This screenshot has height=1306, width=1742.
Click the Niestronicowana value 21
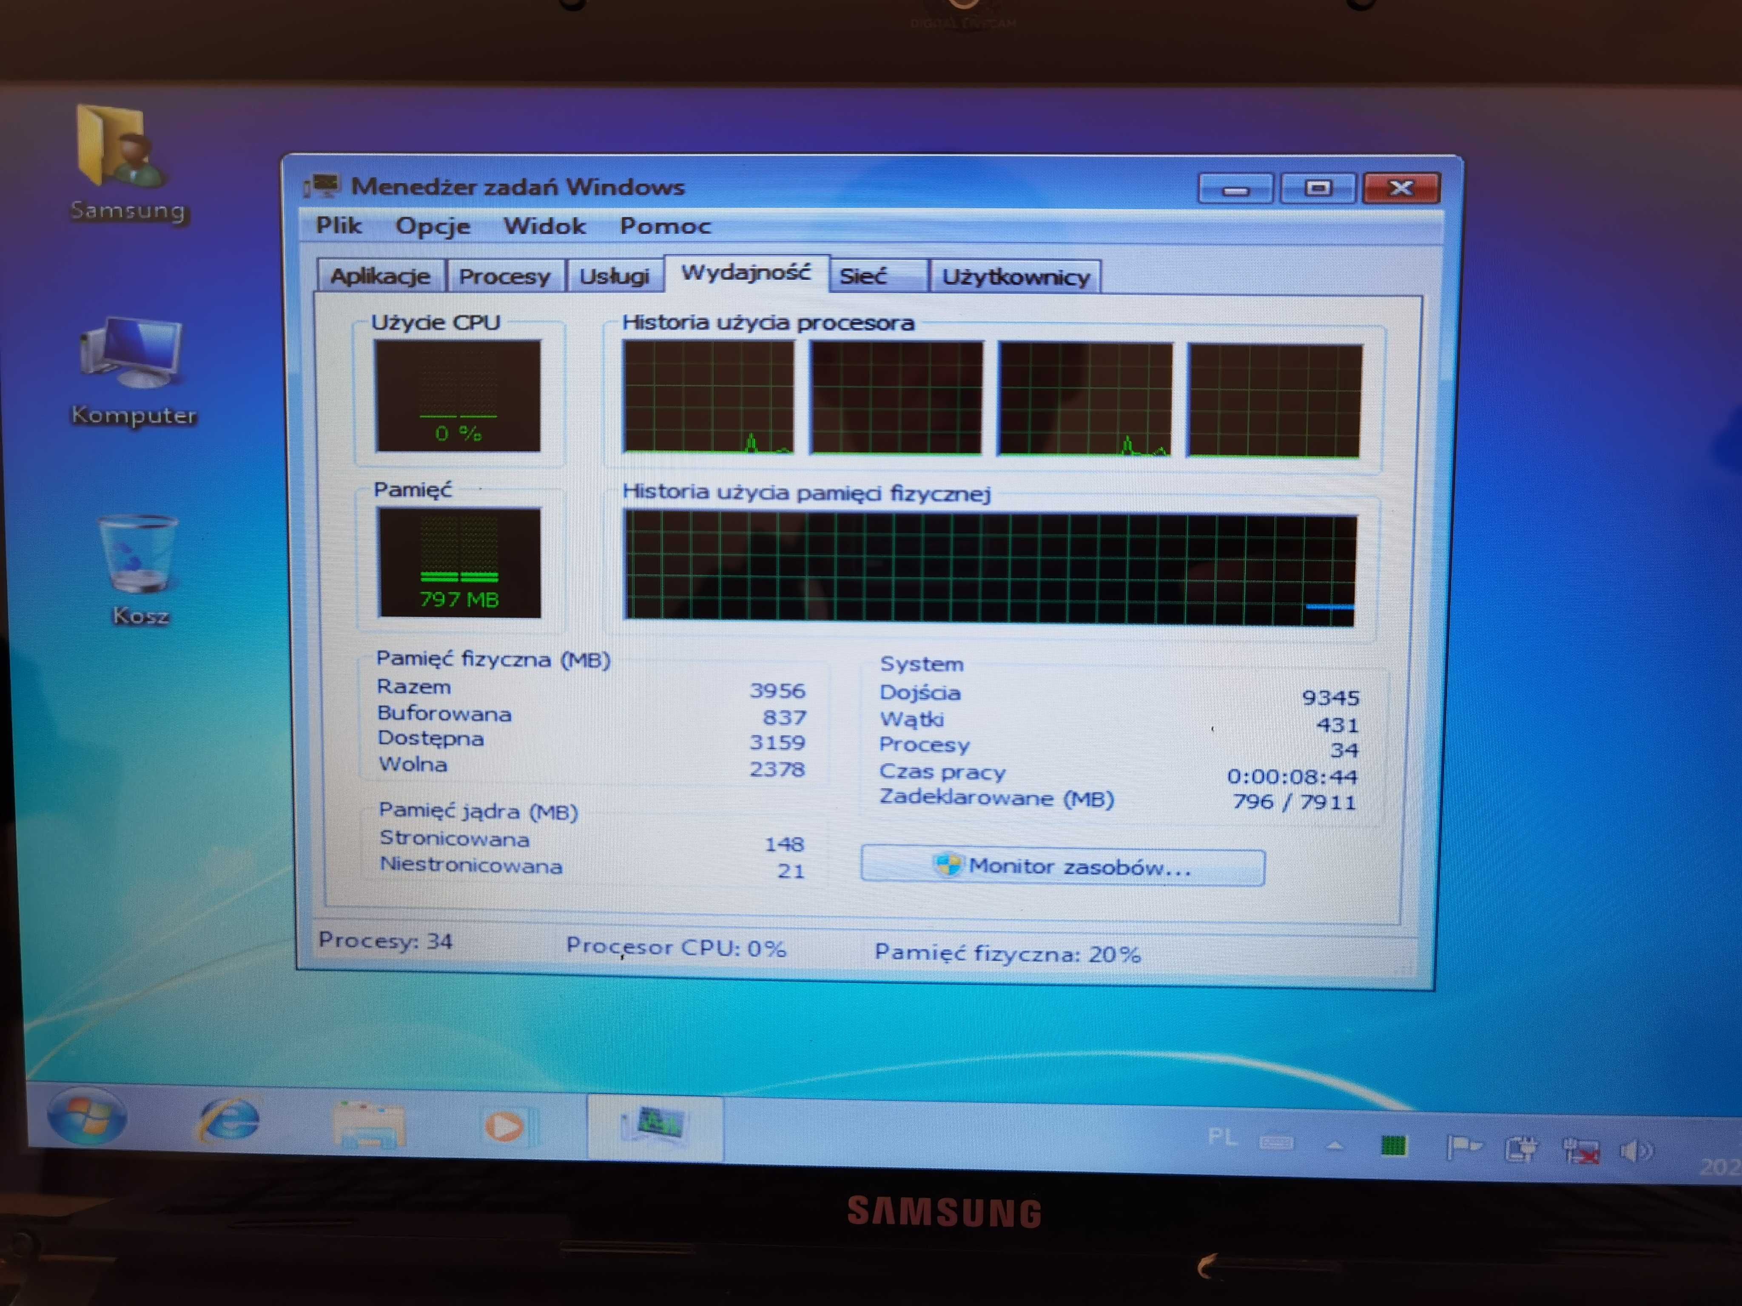tap(791, 871)
